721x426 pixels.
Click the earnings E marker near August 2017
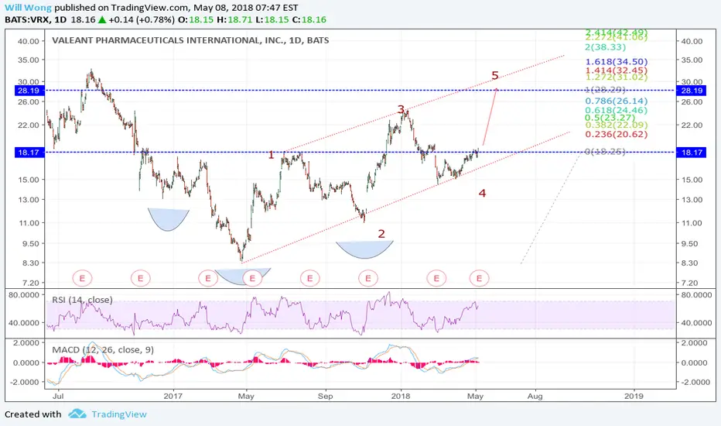tap(310, 278)
